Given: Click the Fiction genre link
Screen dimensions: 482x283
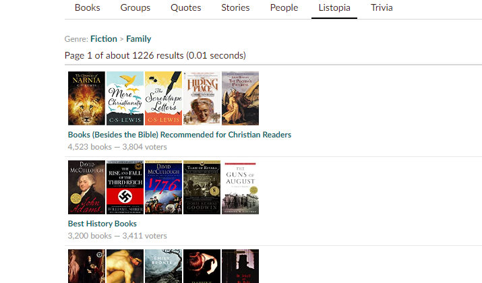Looking at the screenshot, I should [x=104, y=38].
